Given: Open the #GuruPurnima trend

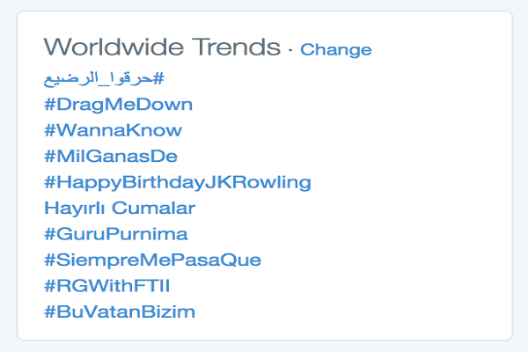Looking at the screenshot, I should [115, 234].
